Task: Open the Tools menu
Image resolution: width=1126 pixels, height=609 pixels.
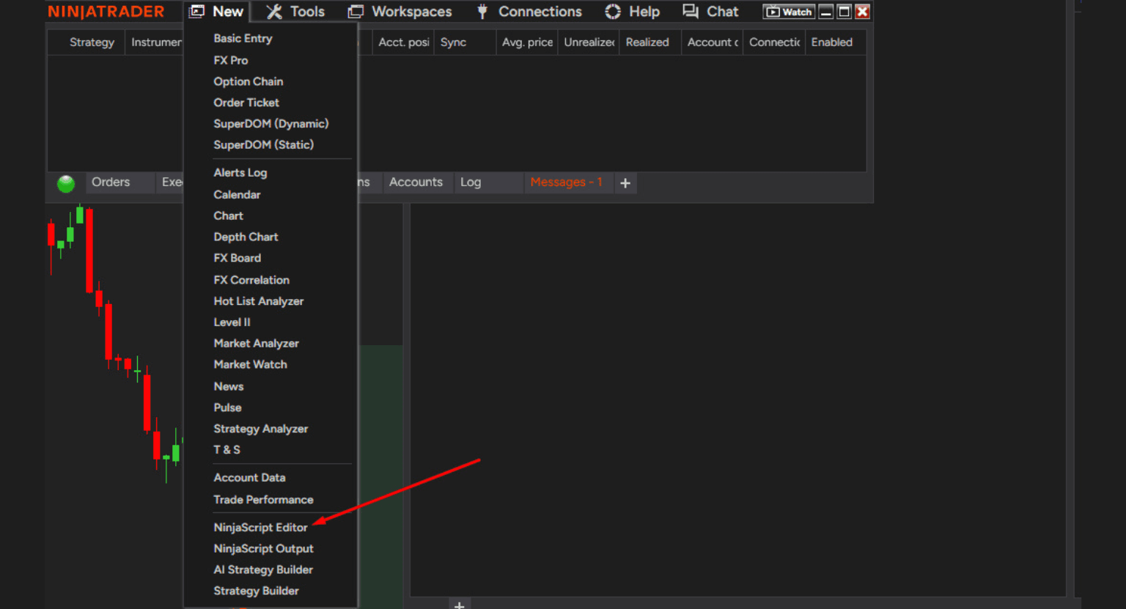Action: pyautogui.click(x=295, y=12)
